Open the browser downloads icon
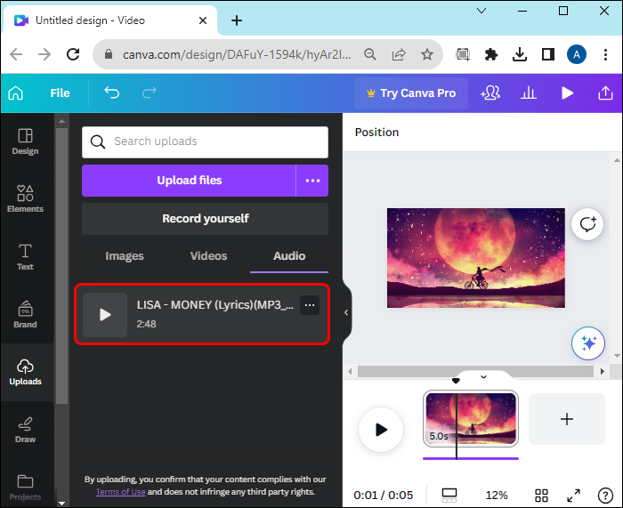623x508 pixels. (520, 54)
